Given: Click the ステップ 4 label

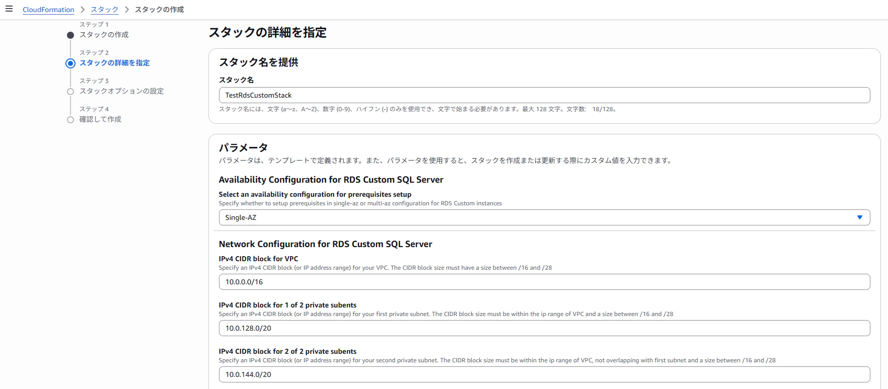Looking at the screenshot, I should tap(94, 109).
